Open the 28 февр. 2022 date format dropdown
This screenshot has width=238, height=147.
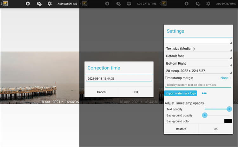198,71
